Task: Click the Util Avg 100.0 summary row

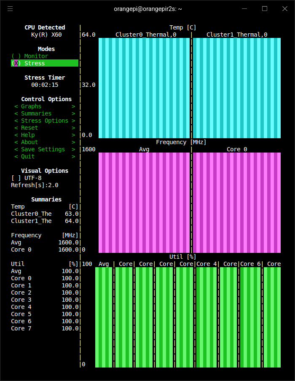Action: click(x=45, y=271)
